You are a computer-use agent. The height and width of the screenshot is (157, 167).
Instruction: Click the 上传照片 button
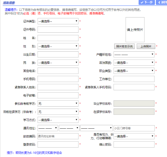(x=146, y=46)
